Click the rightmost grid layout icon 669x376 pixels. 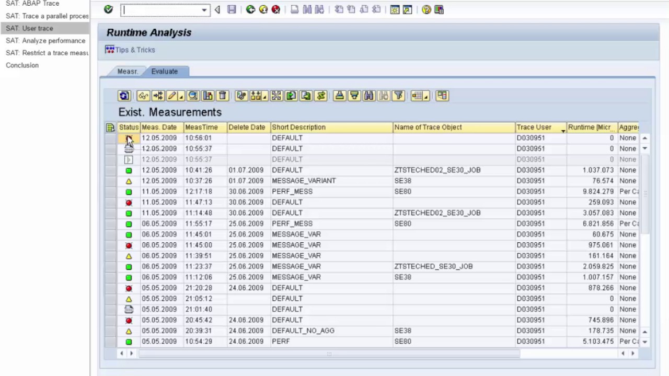(442, 96)
